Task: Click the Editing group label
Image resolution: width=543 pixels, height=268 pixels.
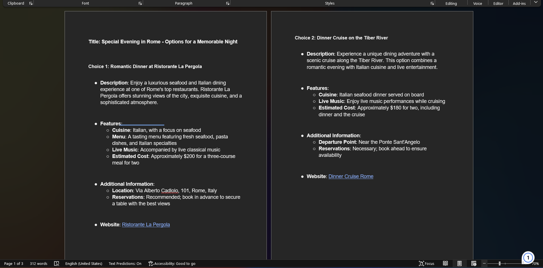Action: pos(451,3)
